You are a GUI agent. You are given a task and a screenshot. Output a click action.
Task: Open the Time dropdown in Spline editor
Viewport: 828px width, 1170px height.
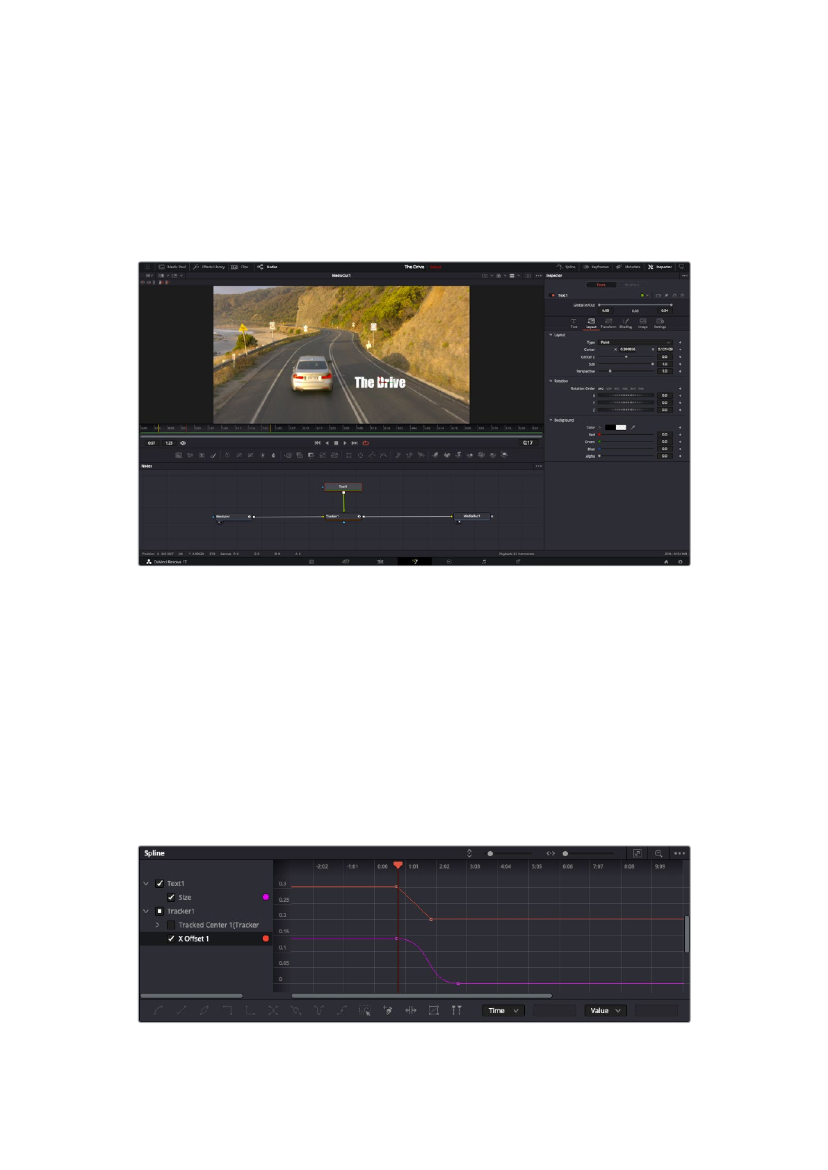(503, 1011)
